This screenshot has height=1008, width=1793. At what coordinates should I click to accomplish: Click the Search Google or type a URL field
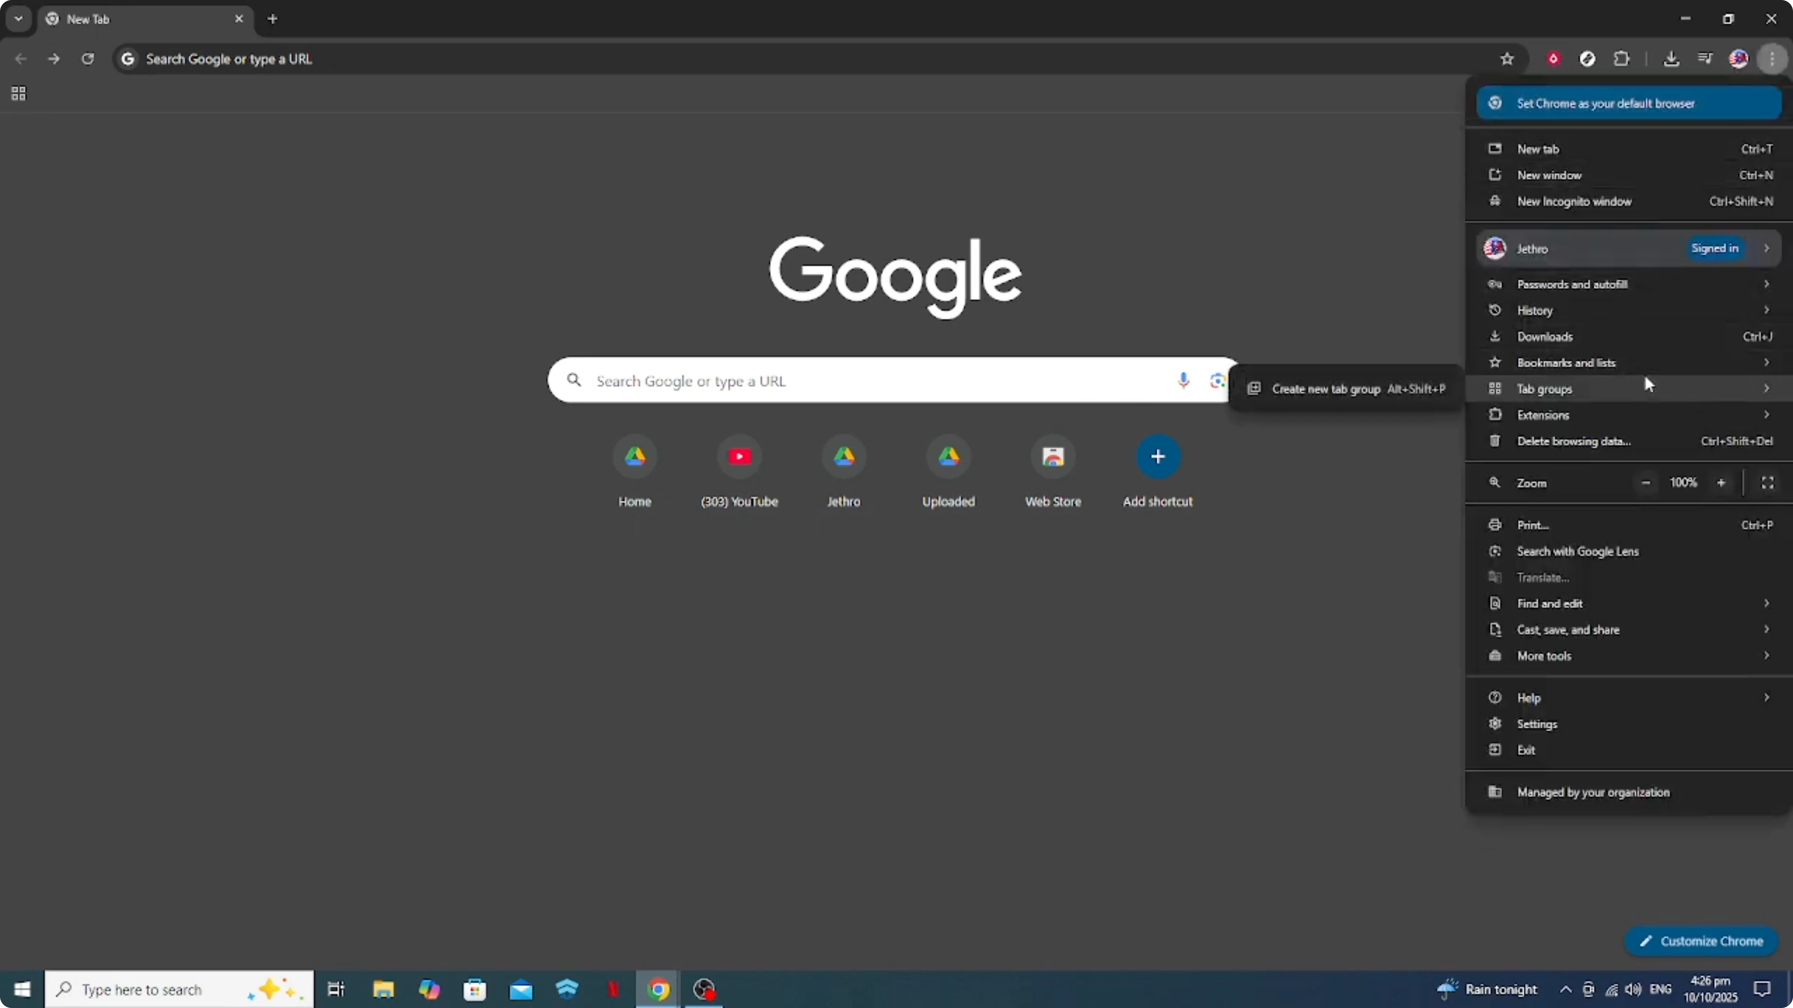click(x=835, y=380)
